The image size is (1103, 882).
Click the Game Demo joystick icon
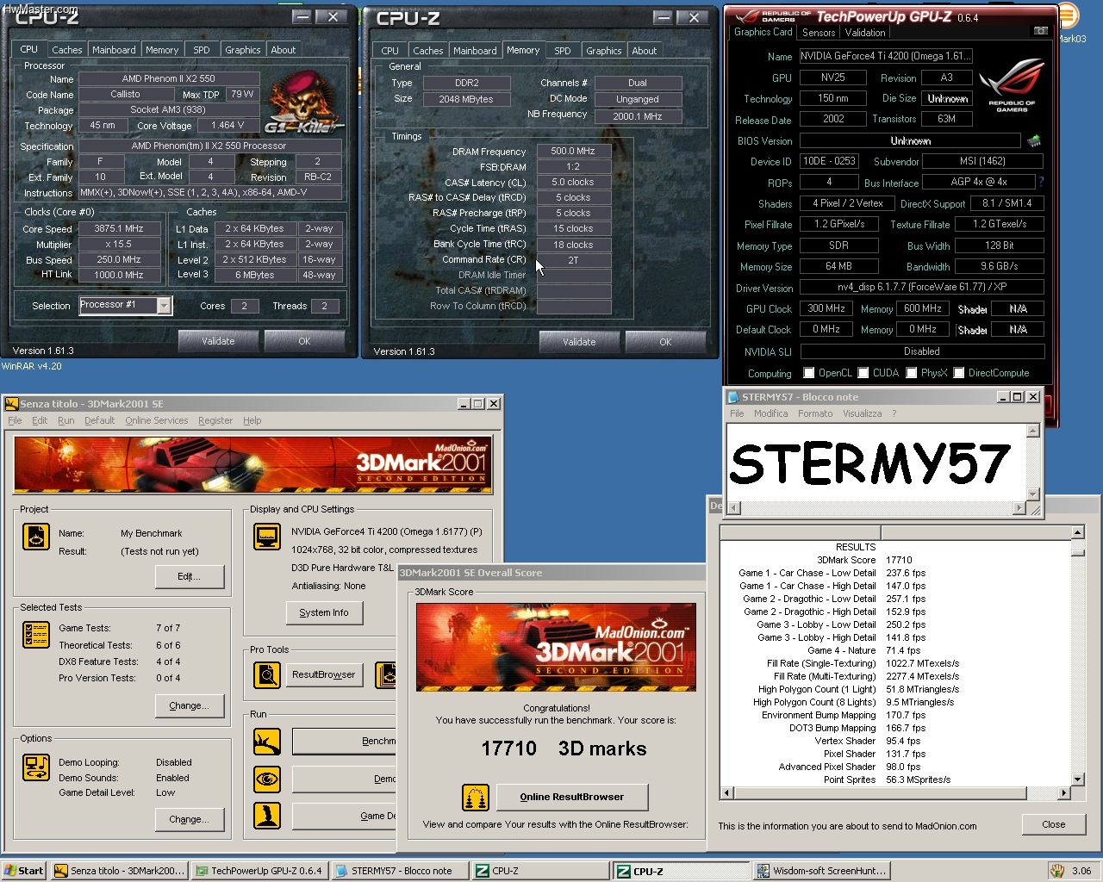[267, 815]
